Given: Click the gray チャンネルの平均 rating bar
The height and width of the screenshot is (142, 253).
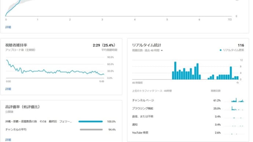Looking at the screenshot, I should 91,130.
